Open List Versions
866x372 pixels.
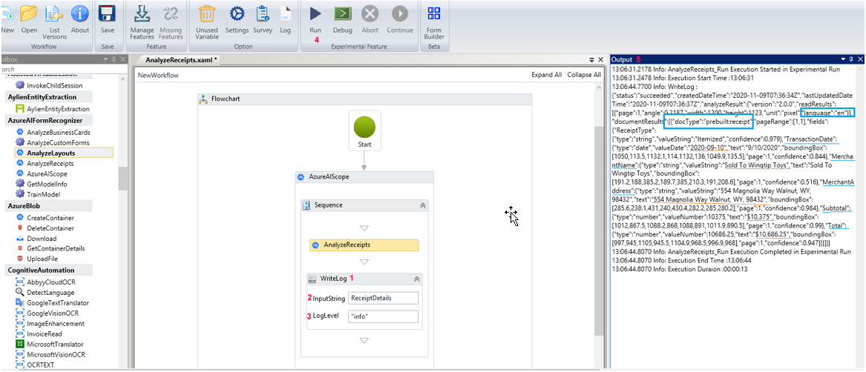(x=54, y=14)
